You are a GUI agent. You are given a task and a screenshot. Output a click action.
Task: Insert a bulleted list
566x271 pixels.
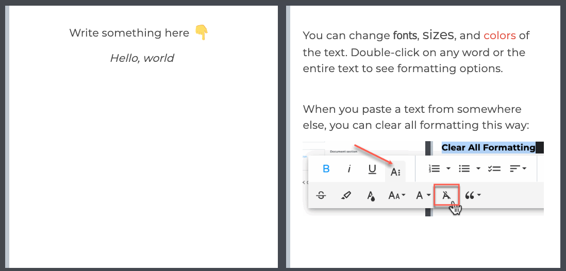click(464, 168)
